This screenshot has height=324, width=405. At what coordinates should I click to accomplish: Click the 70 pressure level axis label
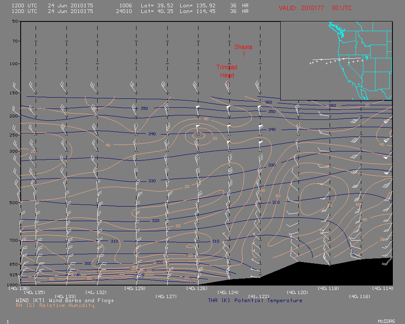click(15, 41)
